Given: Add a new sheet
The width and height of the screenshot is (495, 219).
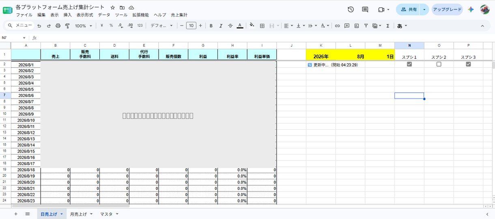Looking at the screenshot, I should [16, 214].
